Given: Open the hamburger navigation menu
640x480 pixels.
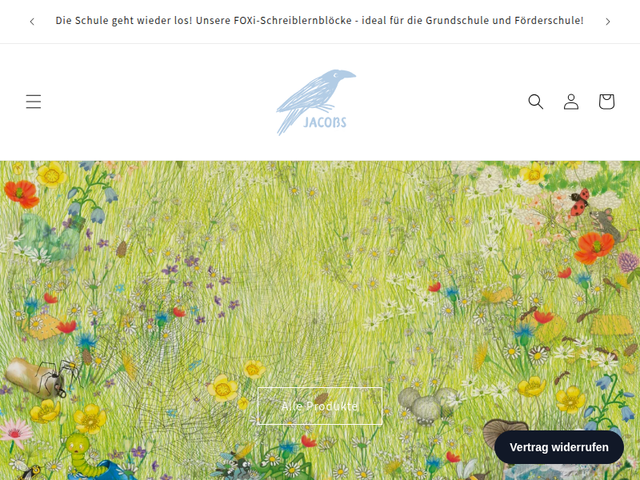Looking at the screenshot, I should [x=34, y=102].
